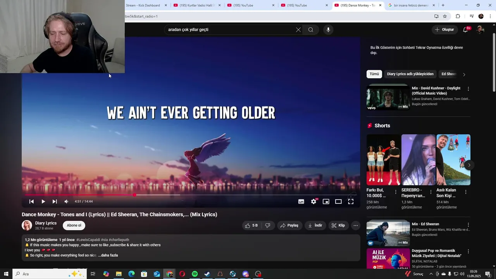The width and height of the screenshot is (496, 279).
Task: Open Opera browser from taskbar
Action: click(182, 274)
